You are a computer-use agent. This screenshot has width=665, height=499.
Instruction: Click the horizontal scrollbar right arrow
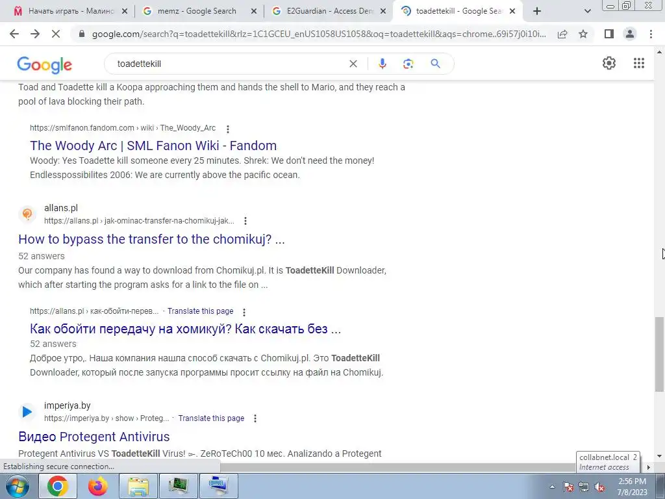click(649, 467)
